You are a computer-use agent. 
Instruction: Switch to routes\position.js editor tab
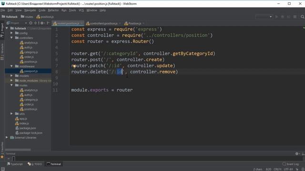point(68,23)
